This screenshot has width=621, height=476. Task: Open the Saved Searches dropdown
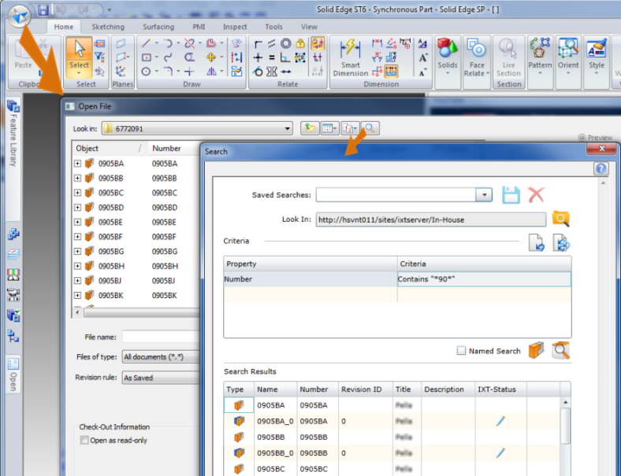pos(483,195)
